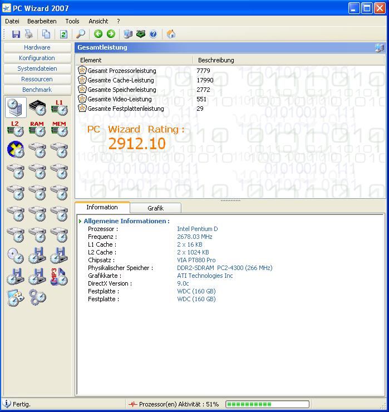Click the VIA PT880 Pro chipset value
The width and height of the screenshot is (389, 412).
click(x=196, y=260)
